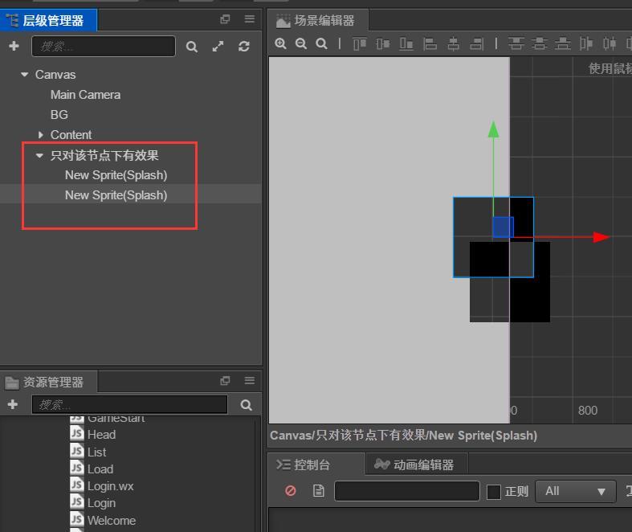Select the first New Sprite(Splash) node
This screenshot has width=632, height=532.
(116, 175)
